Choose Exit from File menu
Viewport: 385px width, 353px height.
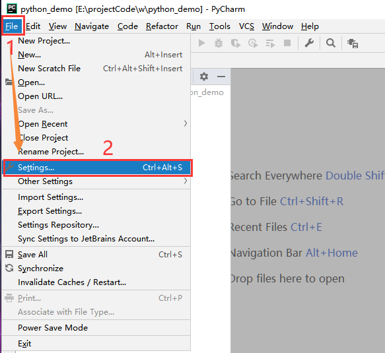click(96, 344)
